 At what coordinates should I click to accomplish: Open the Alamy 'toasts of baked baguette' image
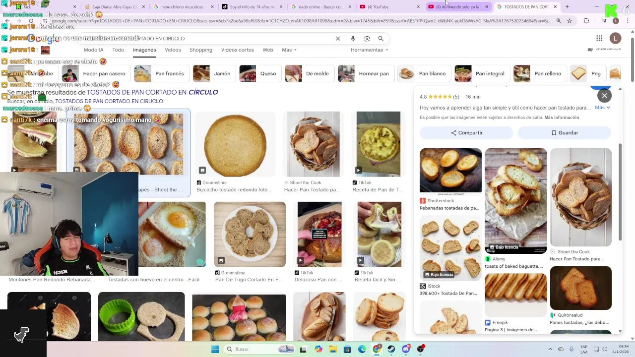pyautogui.click(x=516, y=201)
